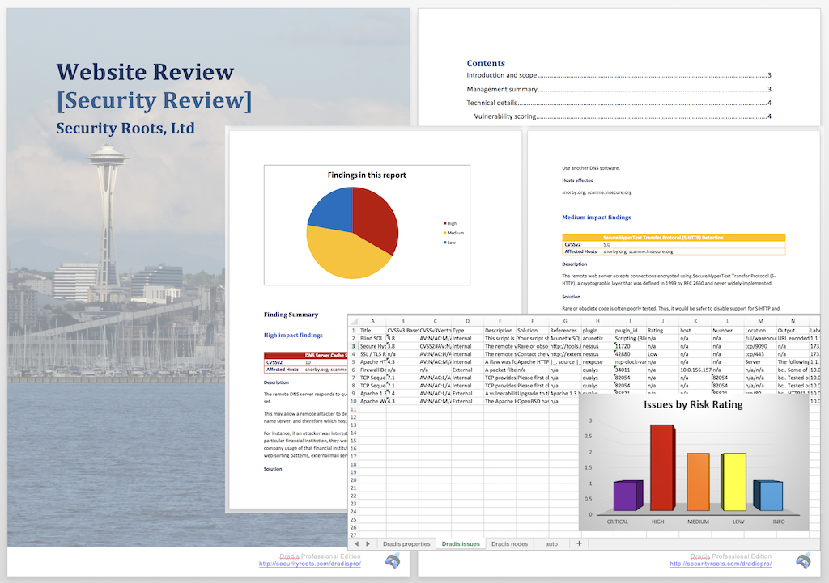Viewport: 829px width, 583px height.
Task: Click the 34011 plugin_id cell
Action: [x=630, y=370]
